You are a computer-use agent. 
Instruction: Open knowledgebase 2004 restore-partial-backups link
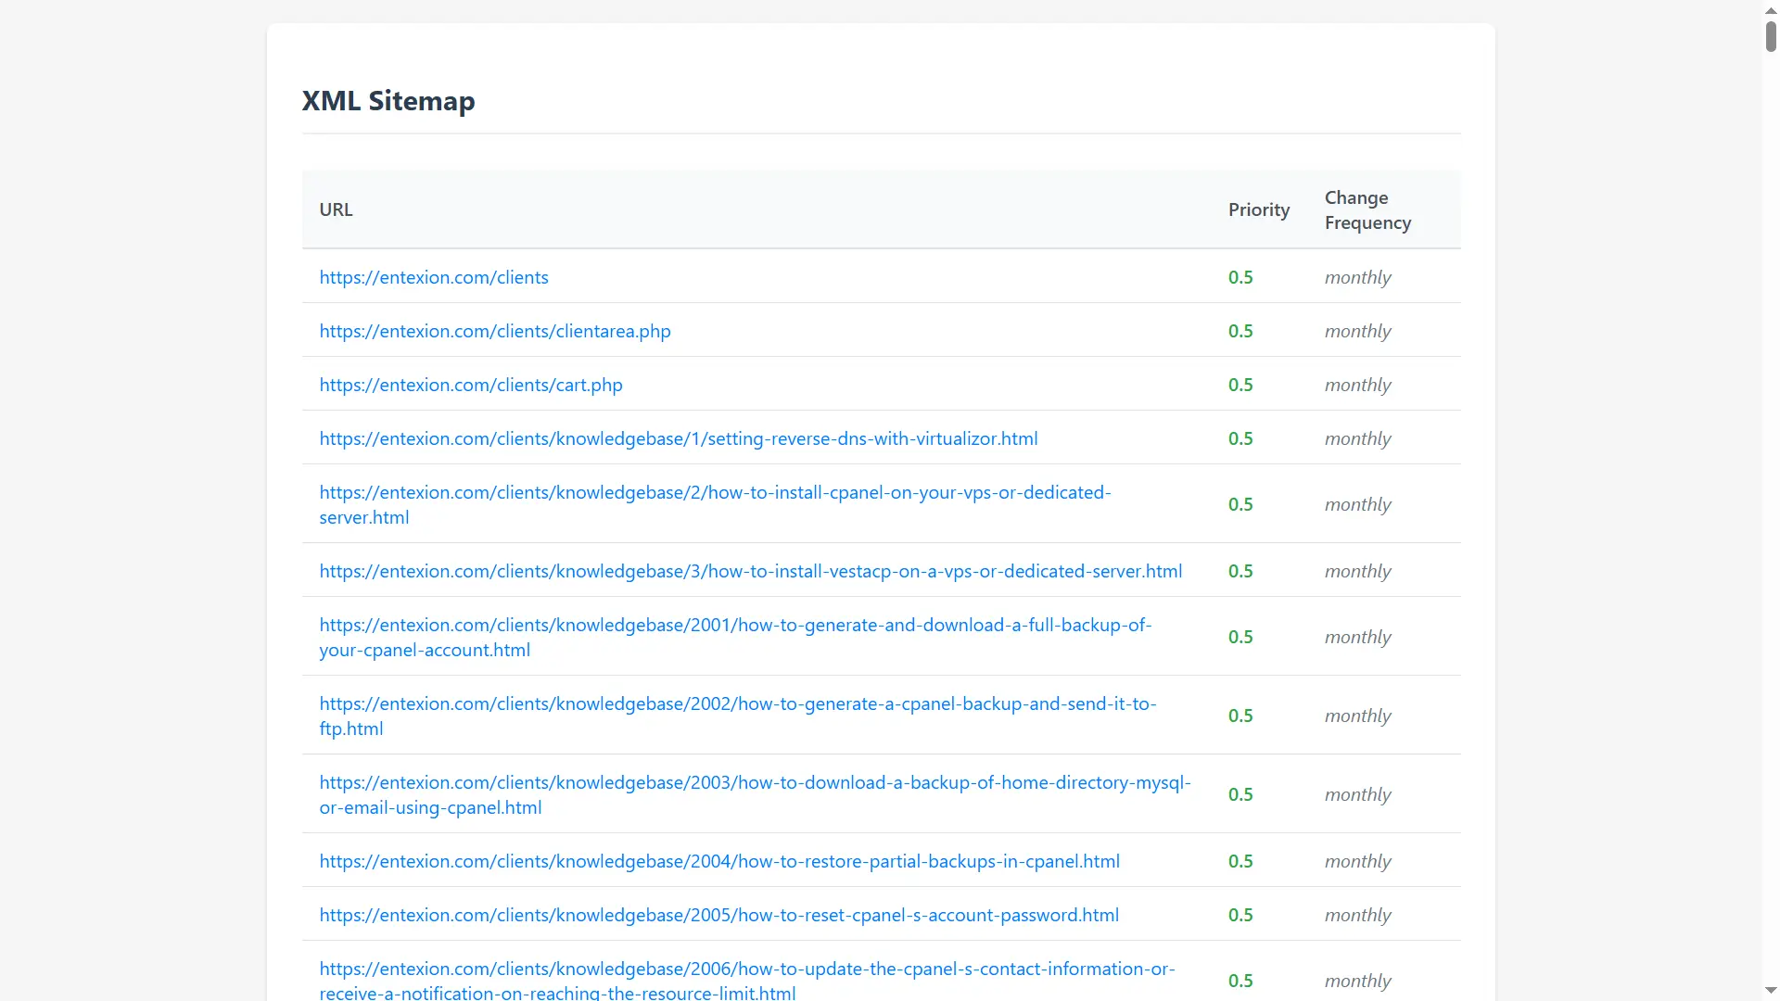(719, 861)
